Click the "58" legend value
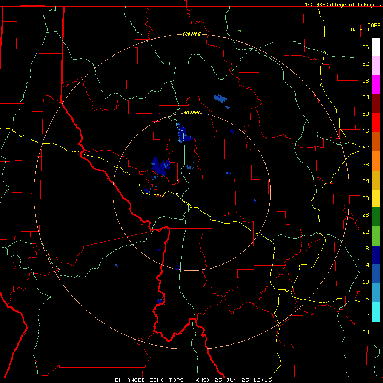The width and height of the screenshot is (383, 383). pos(366,80)
